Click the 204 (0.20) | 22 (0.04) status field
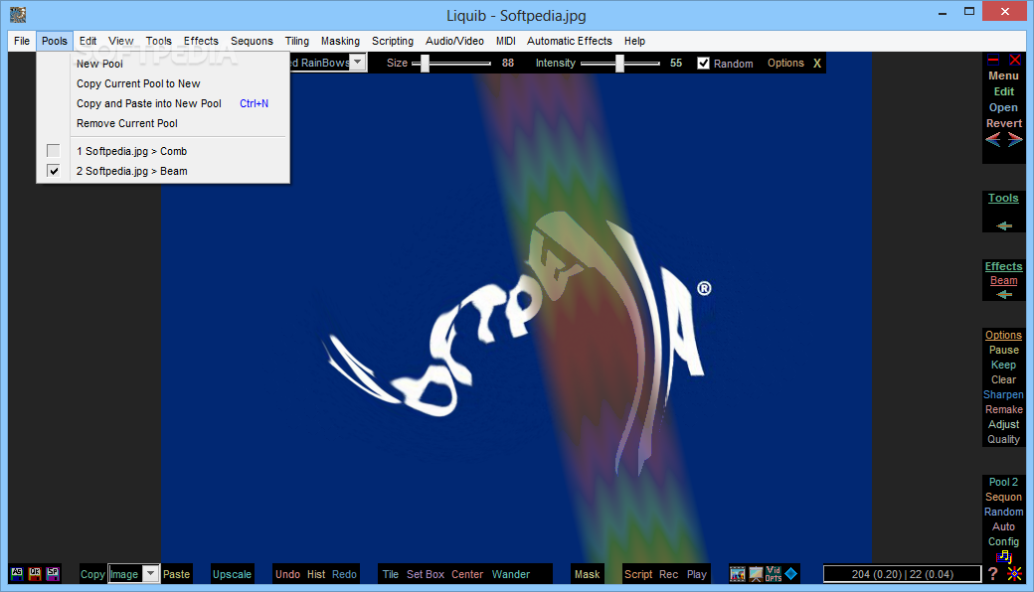Image resolution: width=1034 pixels, height=592 pixels. [902, 574]
